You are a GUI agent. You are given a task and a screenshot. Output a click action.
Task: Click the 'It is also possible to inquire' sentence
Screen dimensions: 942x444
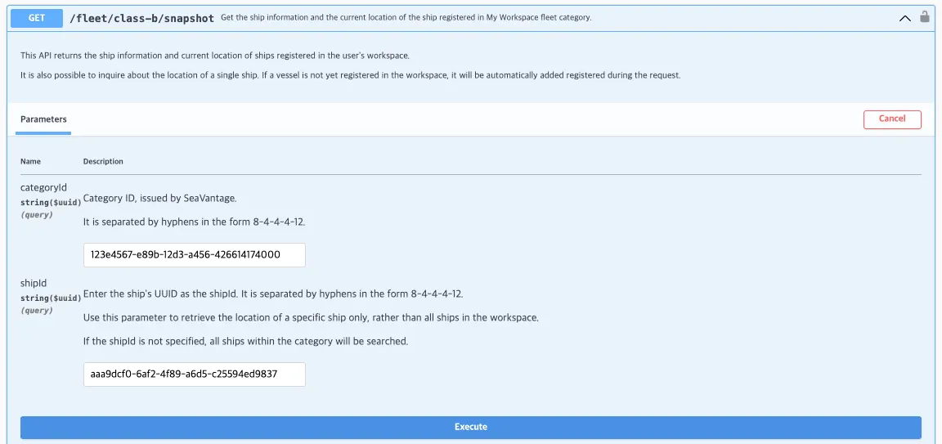(x=350, y=75)
